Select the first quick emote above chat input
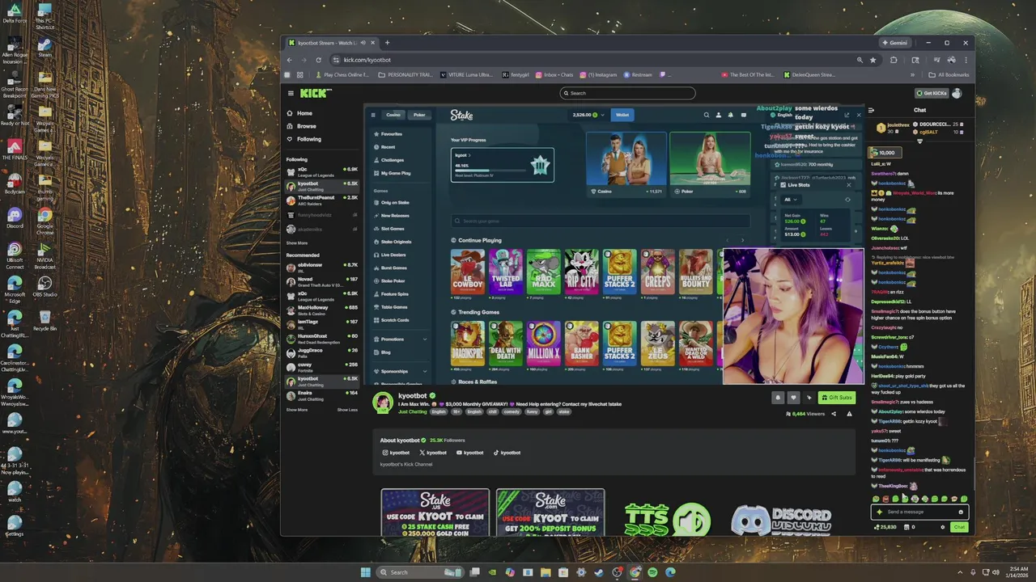Screen dimensions: 1036x582 point(877,499)
